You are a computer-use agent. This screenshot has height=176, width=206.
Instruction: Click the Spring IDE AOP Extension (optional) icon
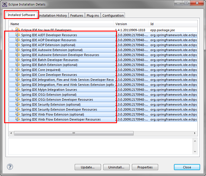18,45
